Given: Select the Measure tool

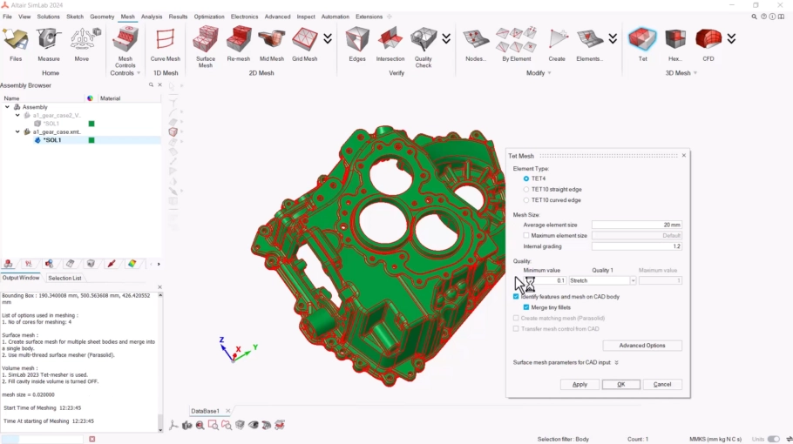Looking at the screenshot, I should point(49,44).
